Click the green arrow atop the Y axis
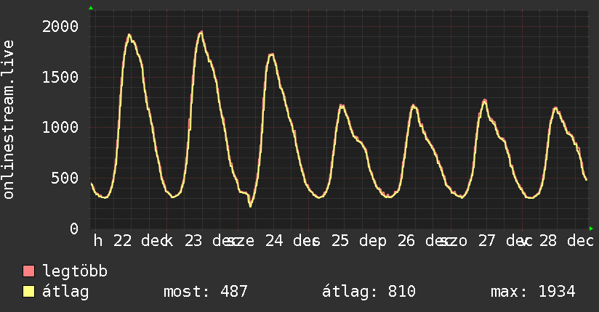This screenshot has height=312, width=599. [x=91, y=8]
